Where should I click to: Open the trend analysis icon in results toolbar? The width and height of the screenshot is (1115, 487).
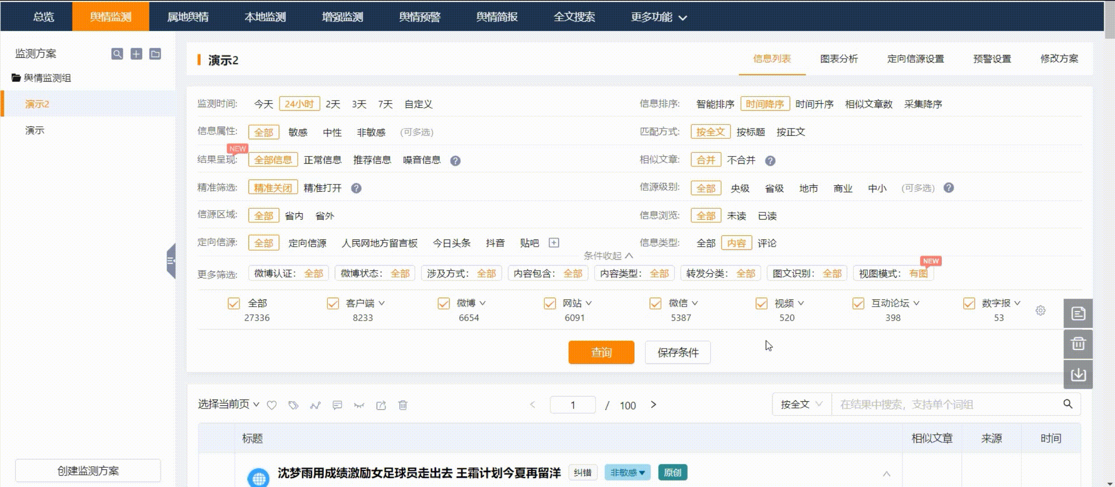pos(315,405)
